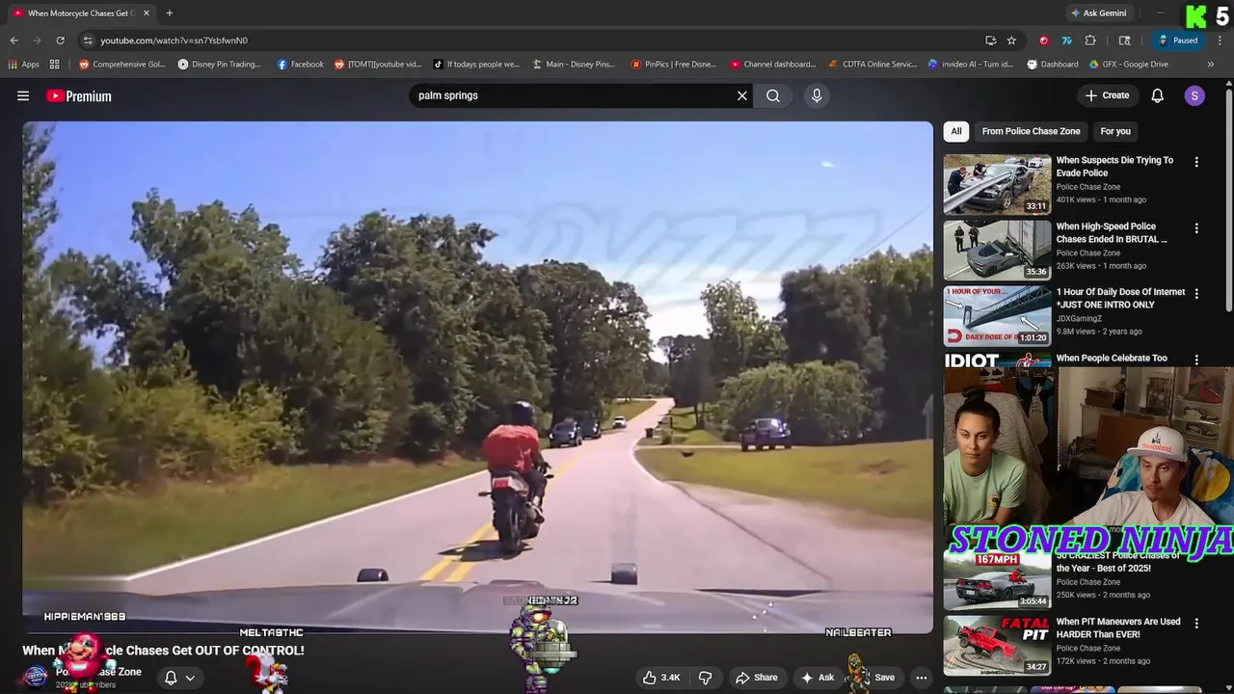Screen dimensions: 1234x694
Task: Start voice search with microphone
Action: pyautogui.click(x=817, y=95)
